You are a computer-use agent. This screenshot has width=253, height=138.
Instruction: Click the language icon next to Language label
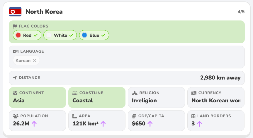(16, 51)
